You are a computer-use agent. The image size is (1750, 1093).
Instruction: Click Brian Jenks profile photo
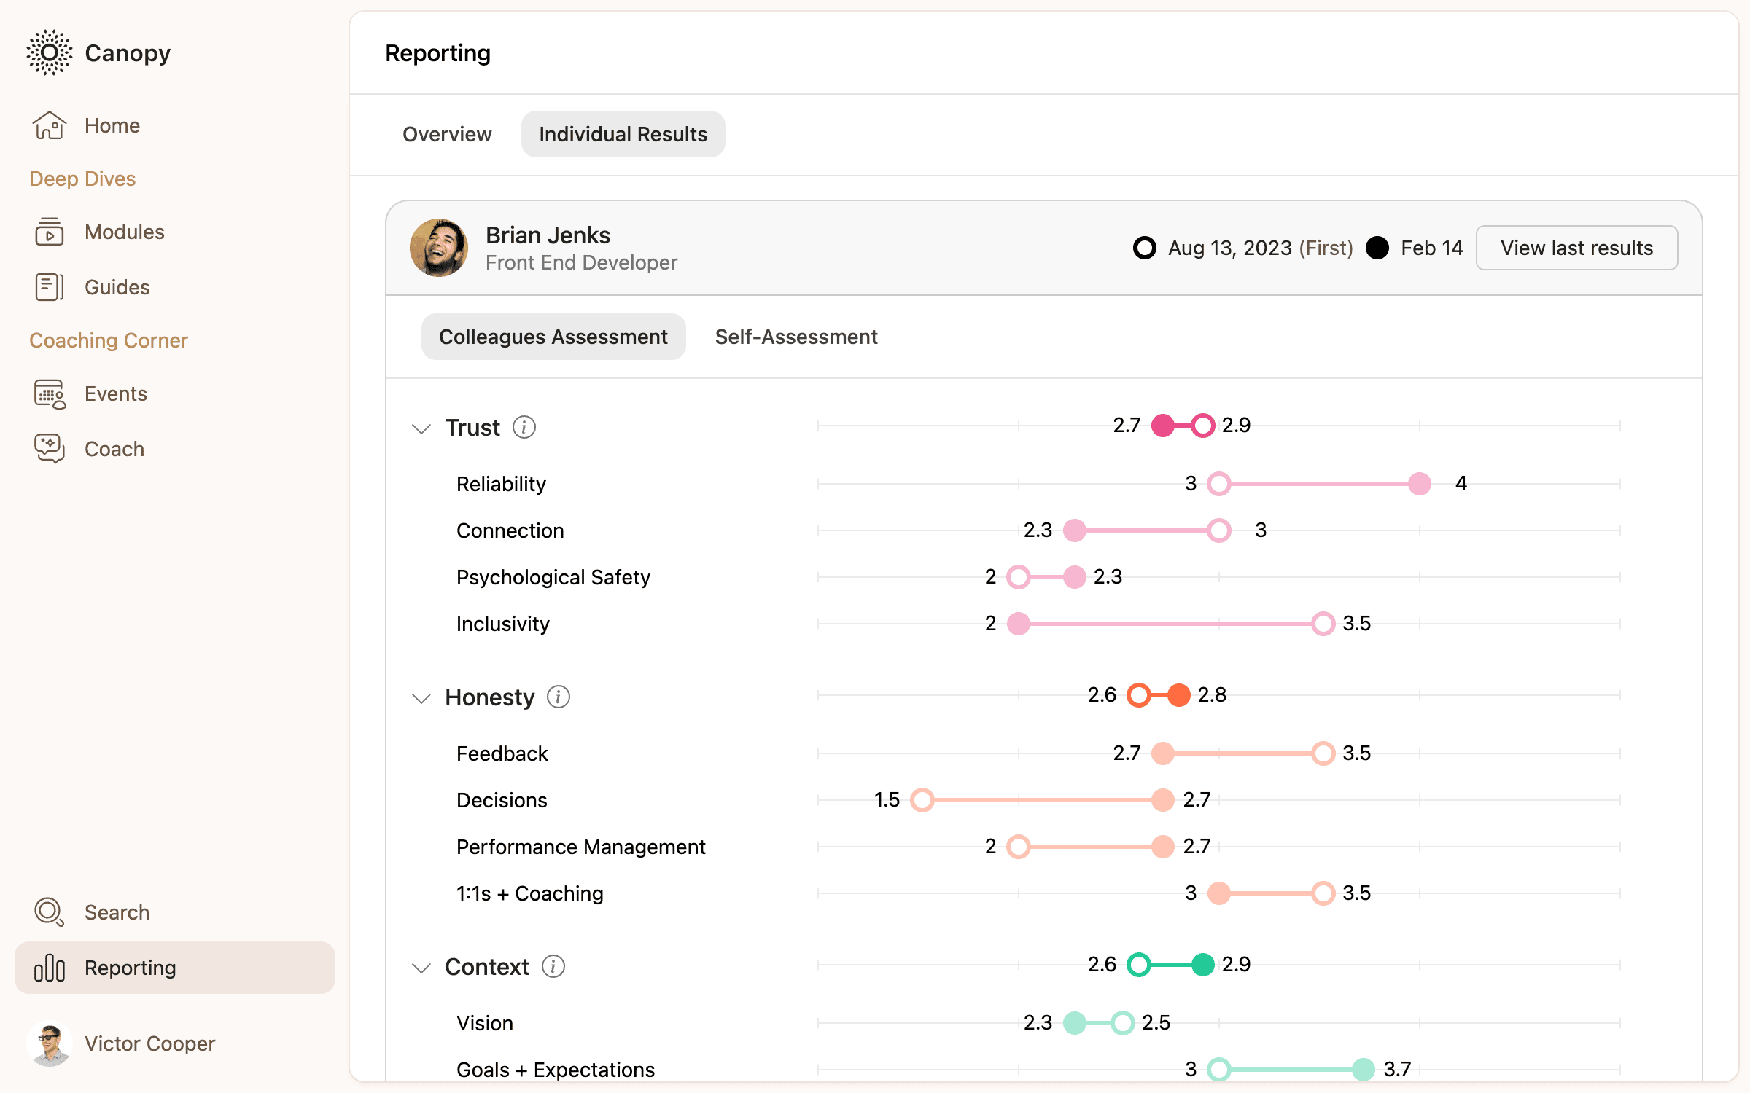pyautogui.click(x=439, y=248)
